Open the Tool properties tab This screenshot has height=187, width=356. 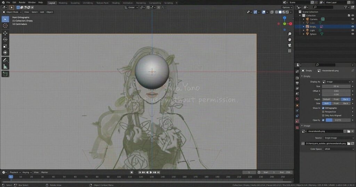tap(297, 72)
